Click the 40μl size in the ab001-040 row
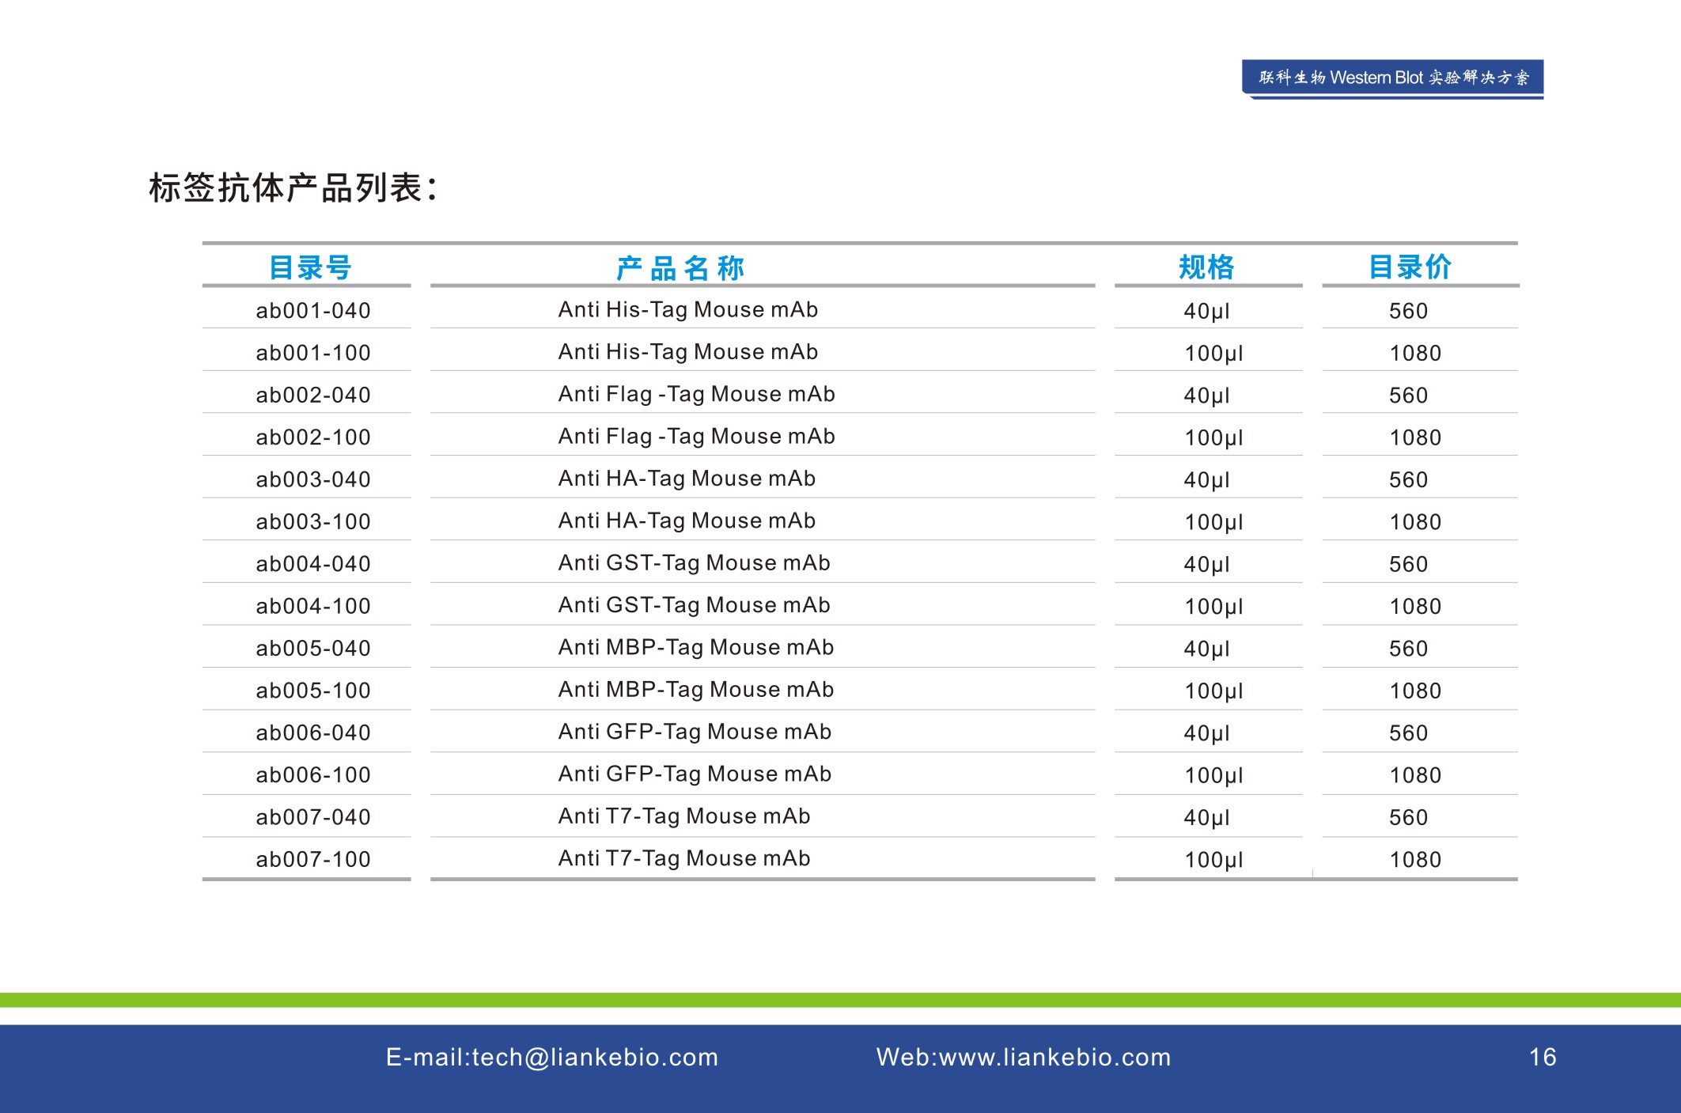 point(1206,312)
